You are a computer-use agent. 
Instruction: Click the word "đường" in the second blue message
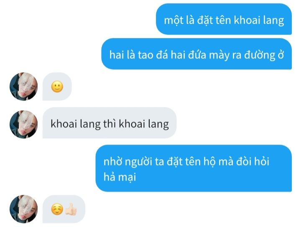[260, 55]
